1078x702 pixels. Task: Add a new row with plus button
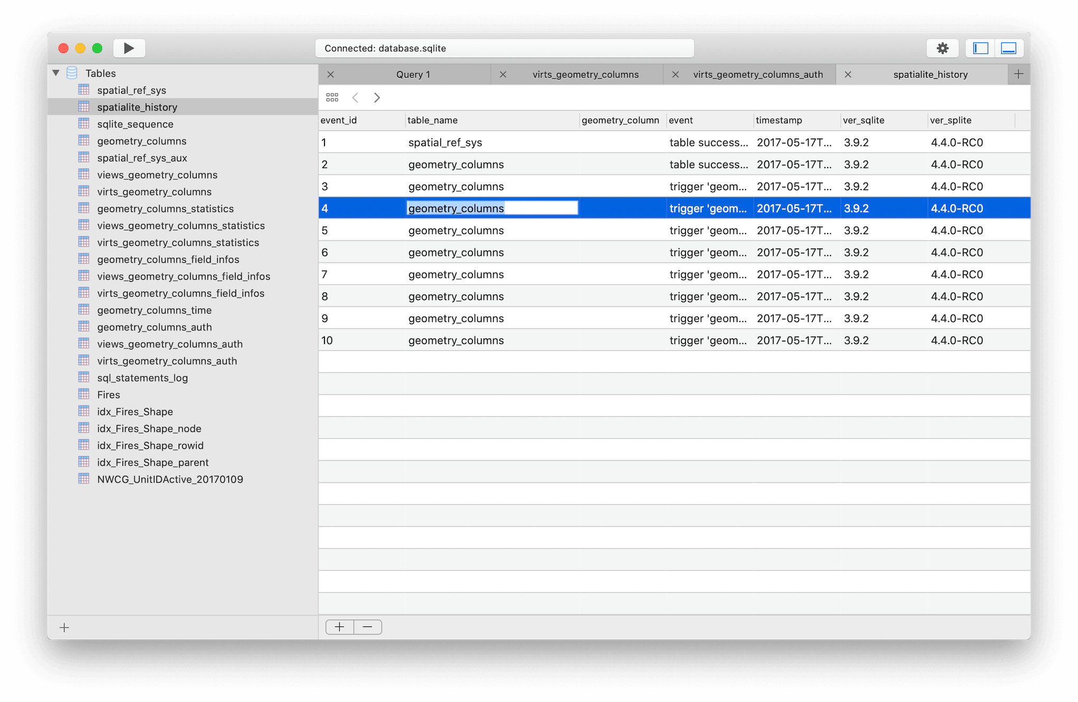(340, 627)
